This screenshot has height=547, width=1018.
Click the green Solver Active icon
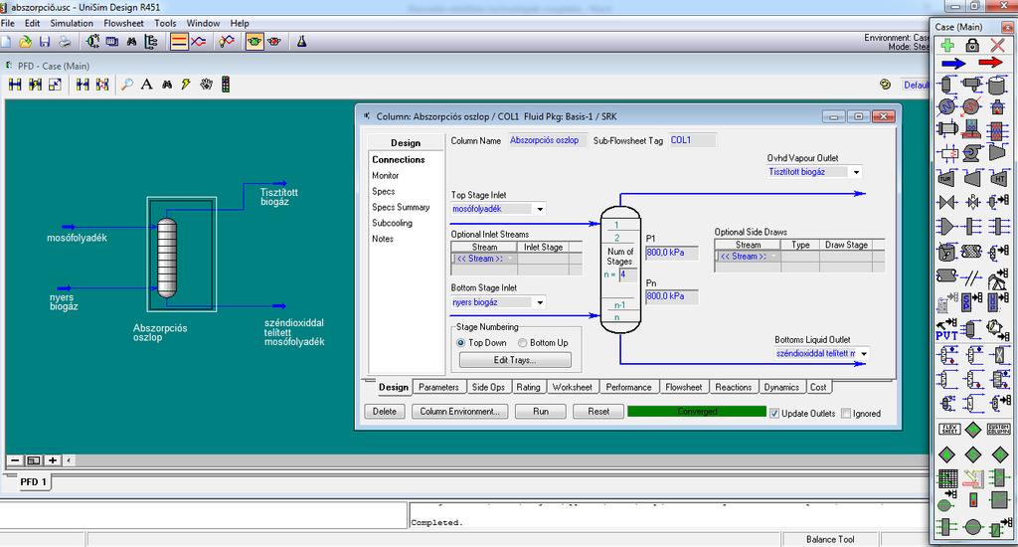[x=254, y=42]
